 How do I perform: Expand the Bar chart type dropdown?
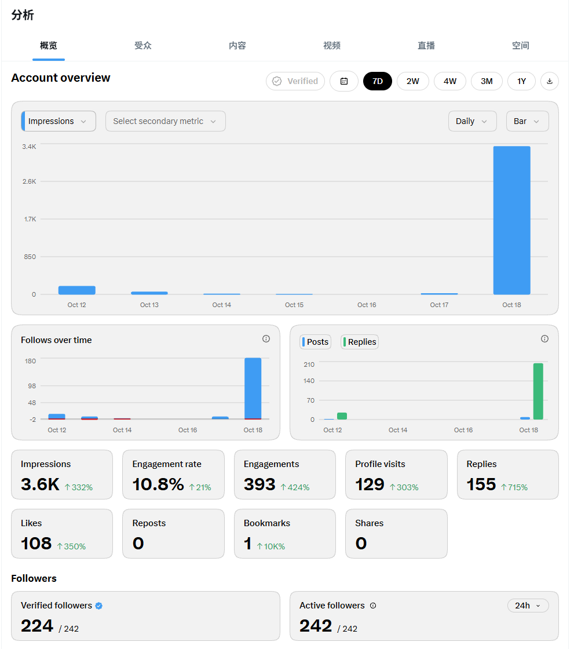pos(527,121)
